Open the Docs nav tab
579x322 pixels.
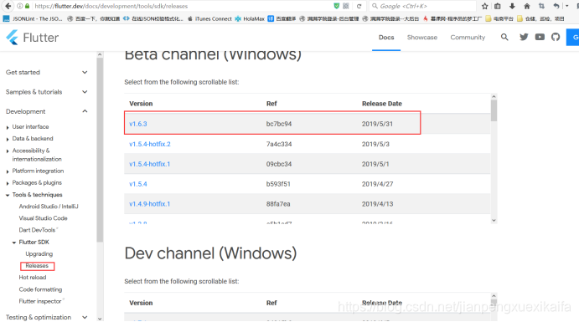point(386,37)
